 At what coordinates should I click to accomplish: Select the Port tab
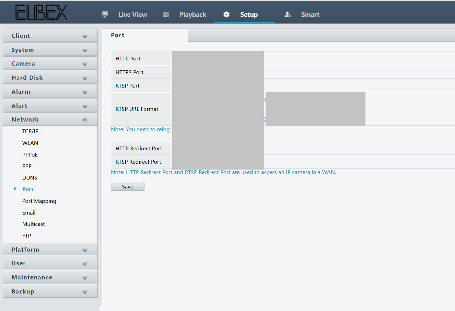point(118,35)
